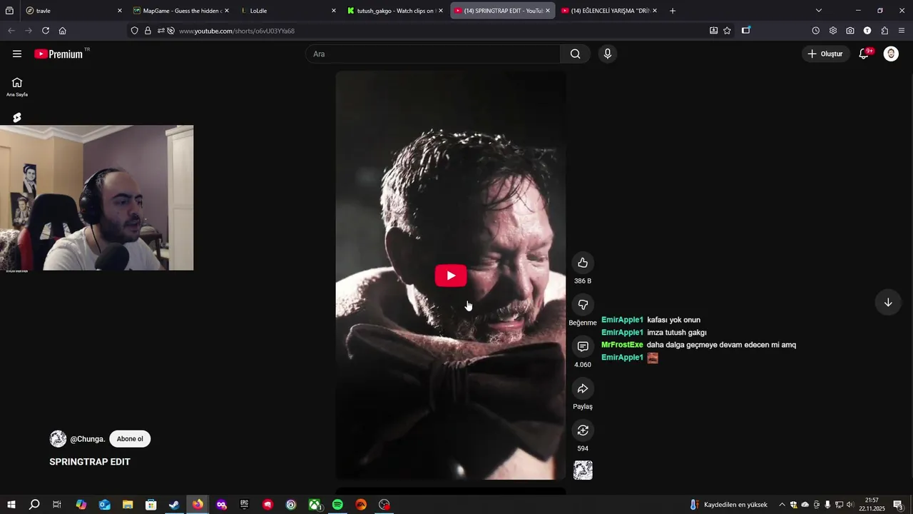Click the system volume speaker icon

point(850,505)
